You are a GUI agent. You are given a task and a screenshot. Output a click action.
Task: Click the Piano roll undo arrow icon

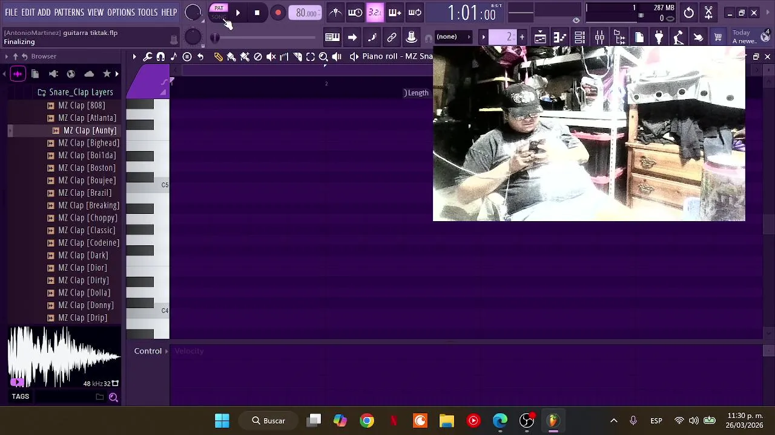coord(200,57)
